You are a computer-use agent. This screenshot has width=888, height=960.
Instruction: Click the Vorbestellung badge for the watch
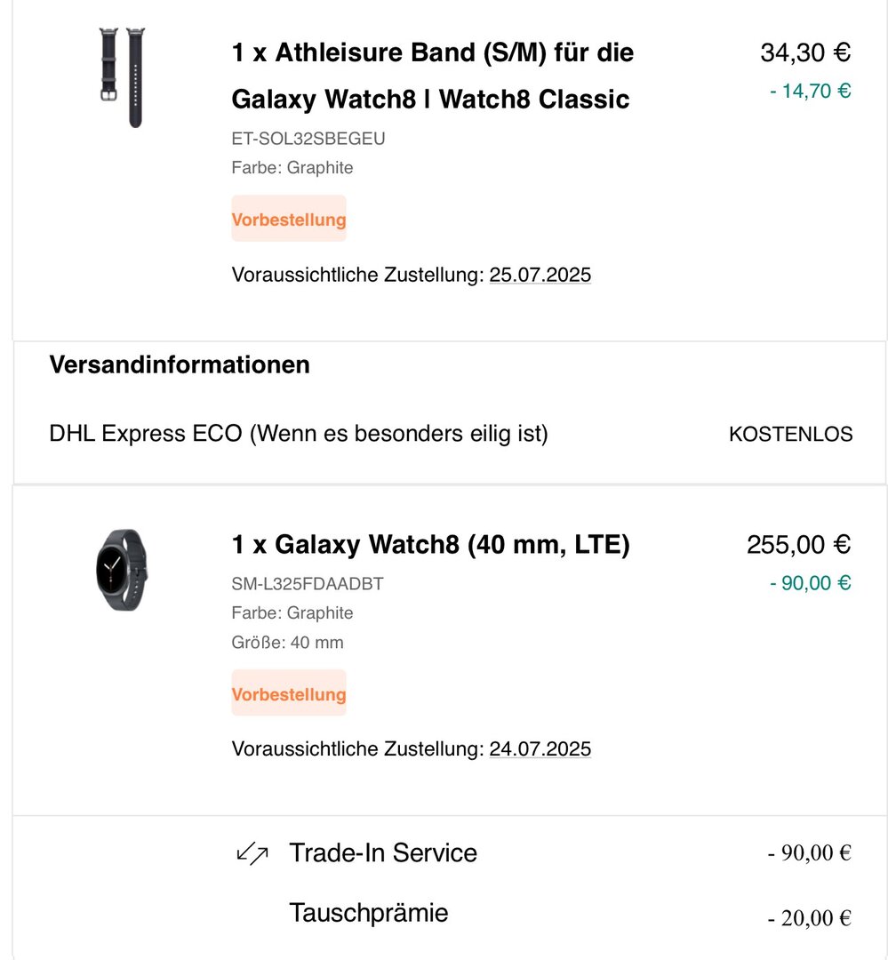[289, 693]
